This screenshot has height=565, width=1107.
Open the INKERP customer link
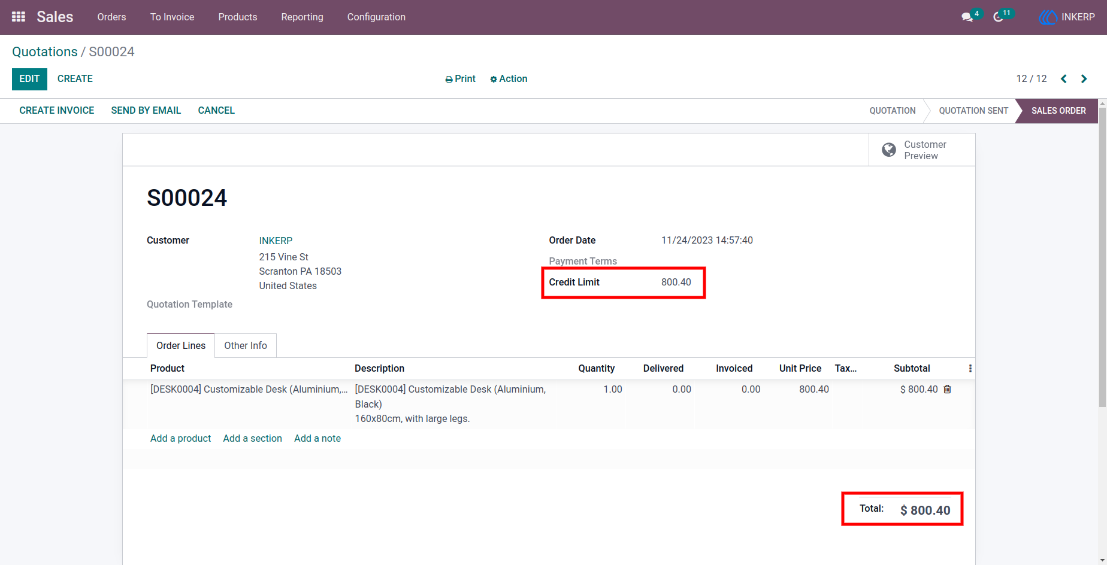[276, 241]
